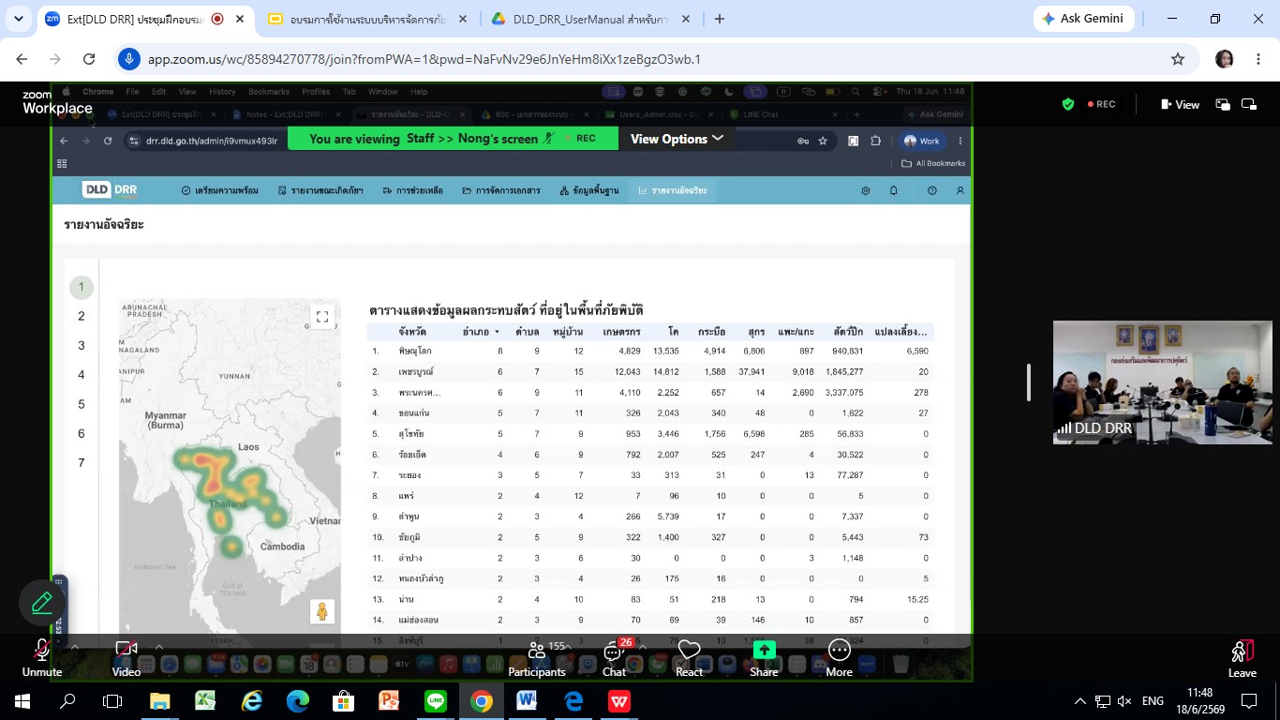This screenshot has width=1280, height=720.
Task: Click the รายงานอัจฉริยะ menu tab
Action: tap(672, 190)
